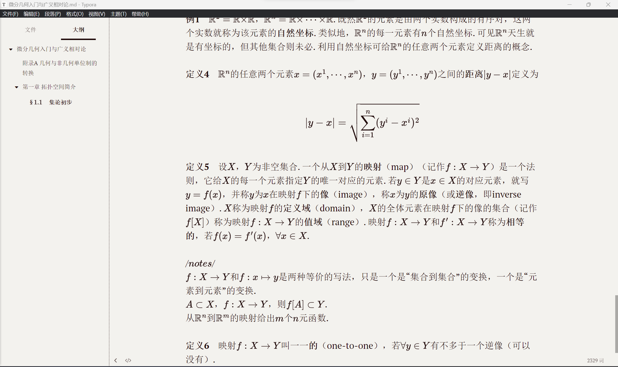Screen dimensions: 618x367
Task: Open the 视图(V) menu
Action: (97, 14)
